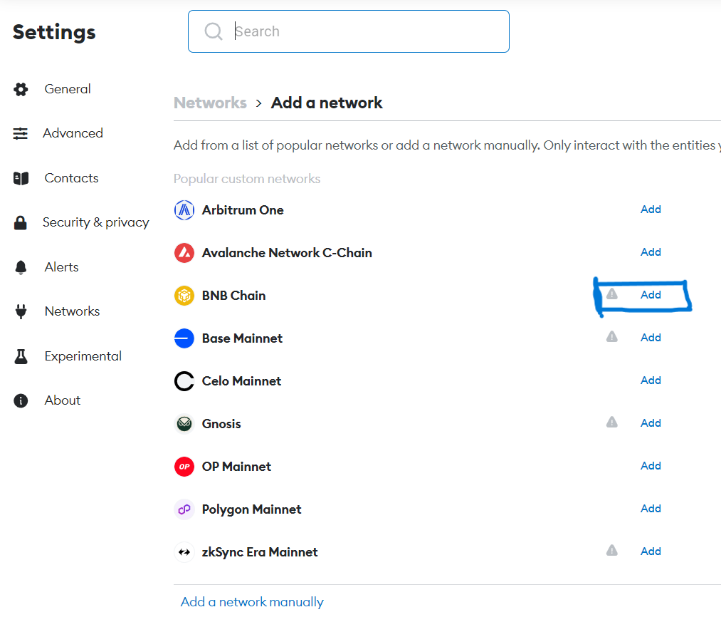The height and width of the screenshot is (617, 721).
Task: Click the Base Mainnet logo
Action: coord(184,338)
